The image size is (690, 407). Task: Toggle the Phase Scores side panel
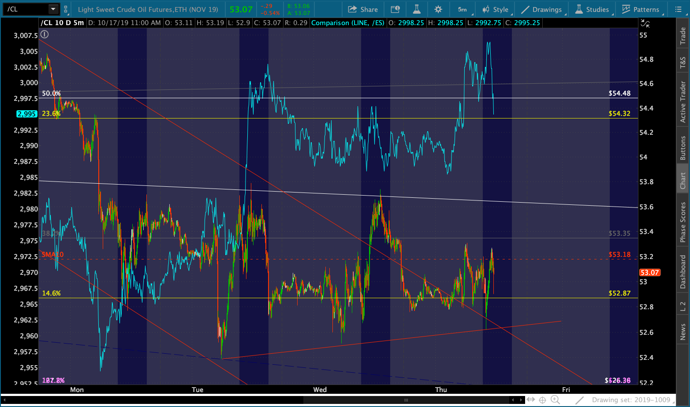683,222
